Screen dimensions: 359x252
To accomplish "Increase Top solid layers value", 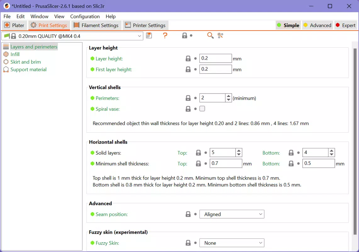I will click(239, 151).
